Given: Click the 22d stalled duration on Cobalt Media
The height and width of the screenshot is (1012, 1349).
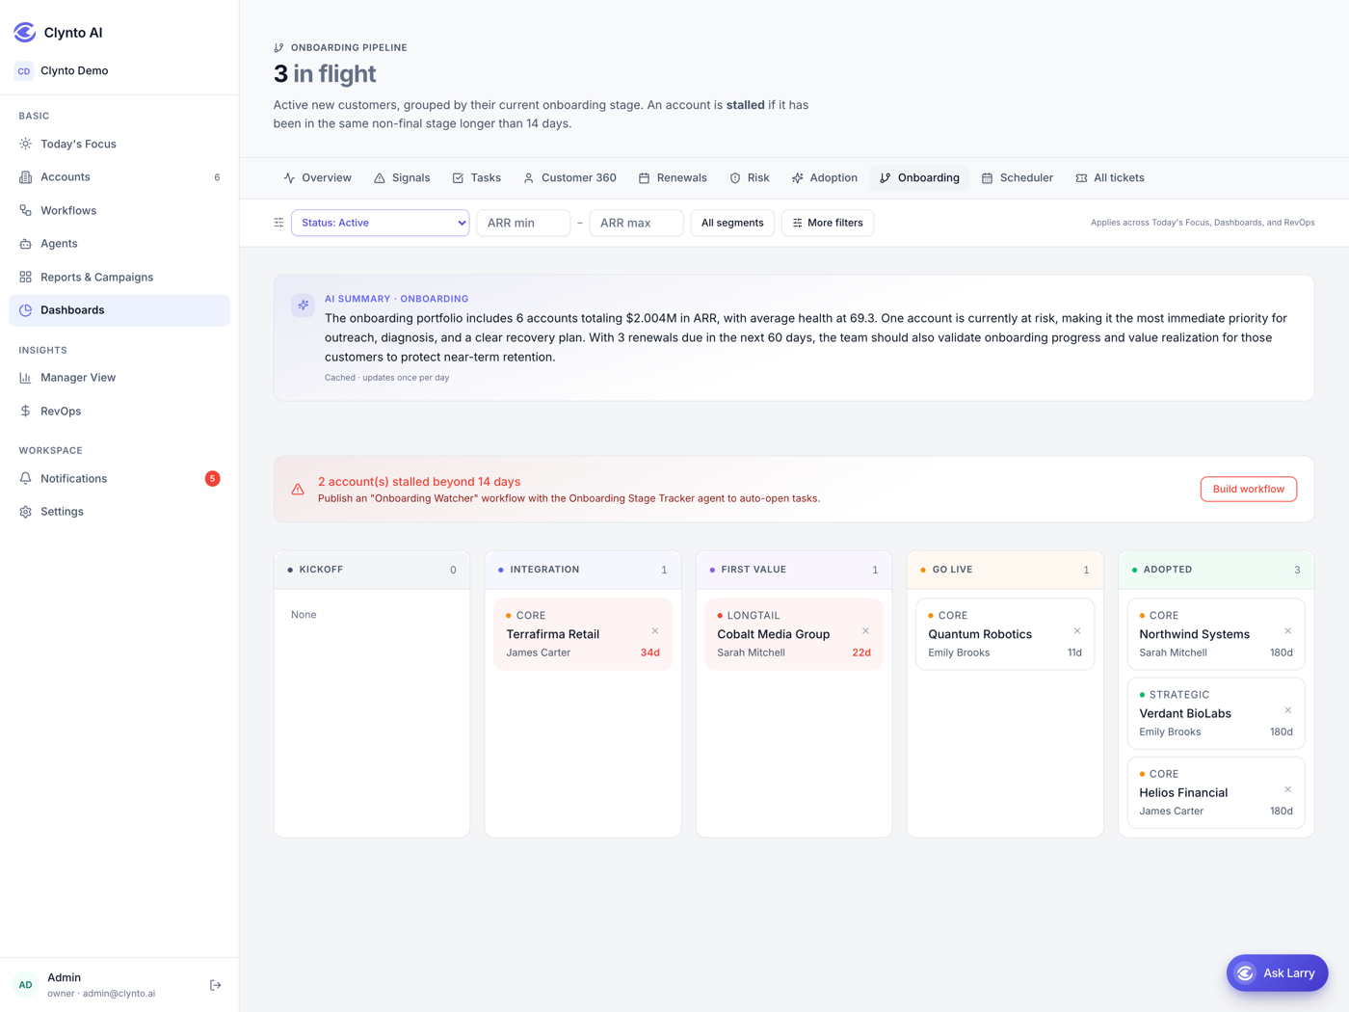Looking at the screenshot, I should (861, 652).
